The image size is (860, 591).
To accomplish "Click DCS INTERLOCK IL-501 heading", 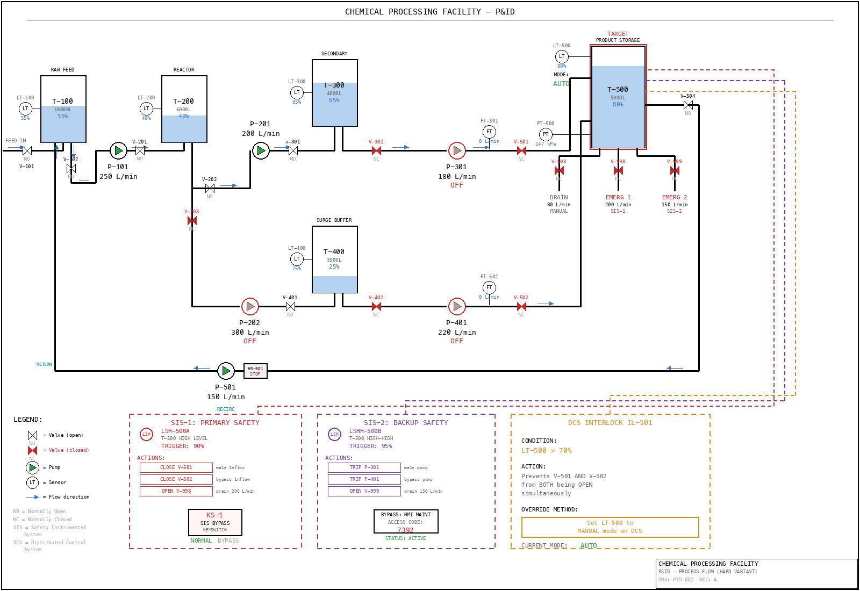I will [x=610, y=423].
